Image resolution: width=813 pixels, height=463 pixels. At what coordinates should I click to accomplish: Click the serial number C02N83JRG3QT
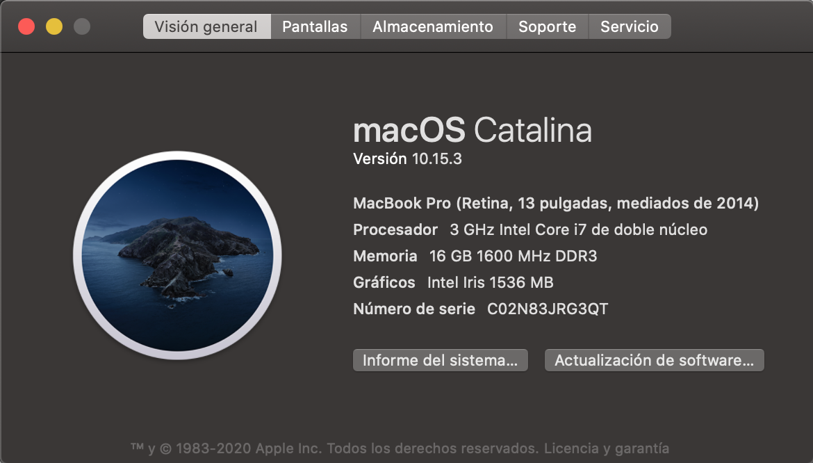tap(548, 309)
